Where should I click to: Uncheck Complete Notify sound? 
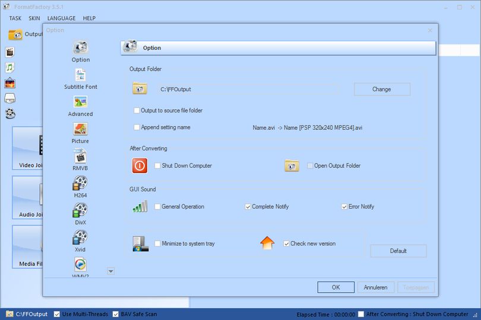pyautogui.click(x=248, y=207)
